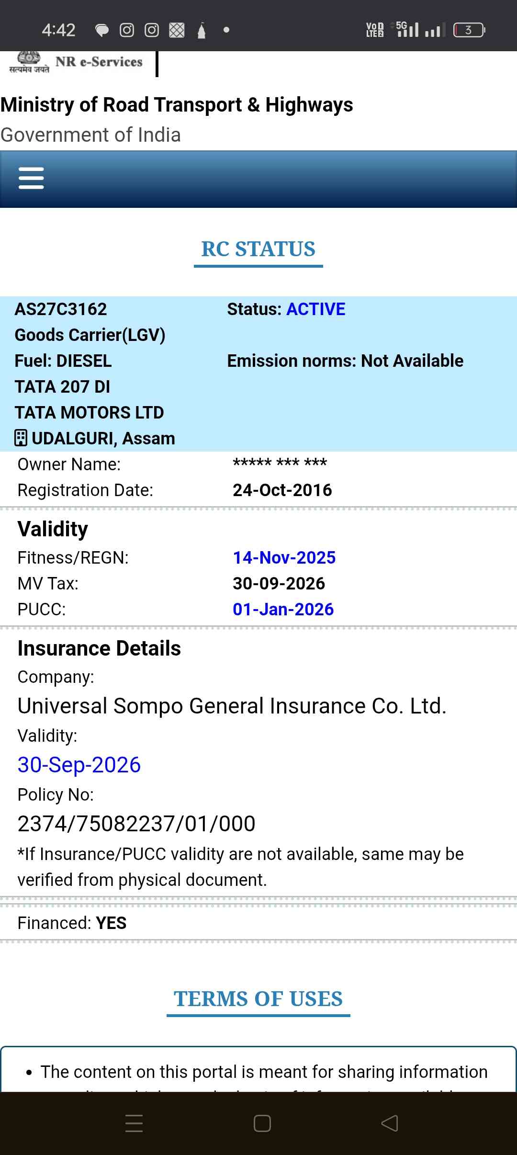Tap the second Instagram notification icon

(x=152, y=30)
